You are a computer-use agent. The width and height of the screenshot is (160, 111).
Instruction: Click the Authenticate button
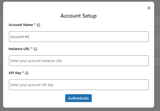pyautogui.click(x=79, y=98)
